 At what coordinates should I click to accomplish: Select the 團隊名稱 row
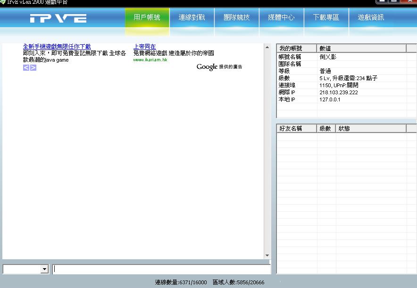coord(347,64)
